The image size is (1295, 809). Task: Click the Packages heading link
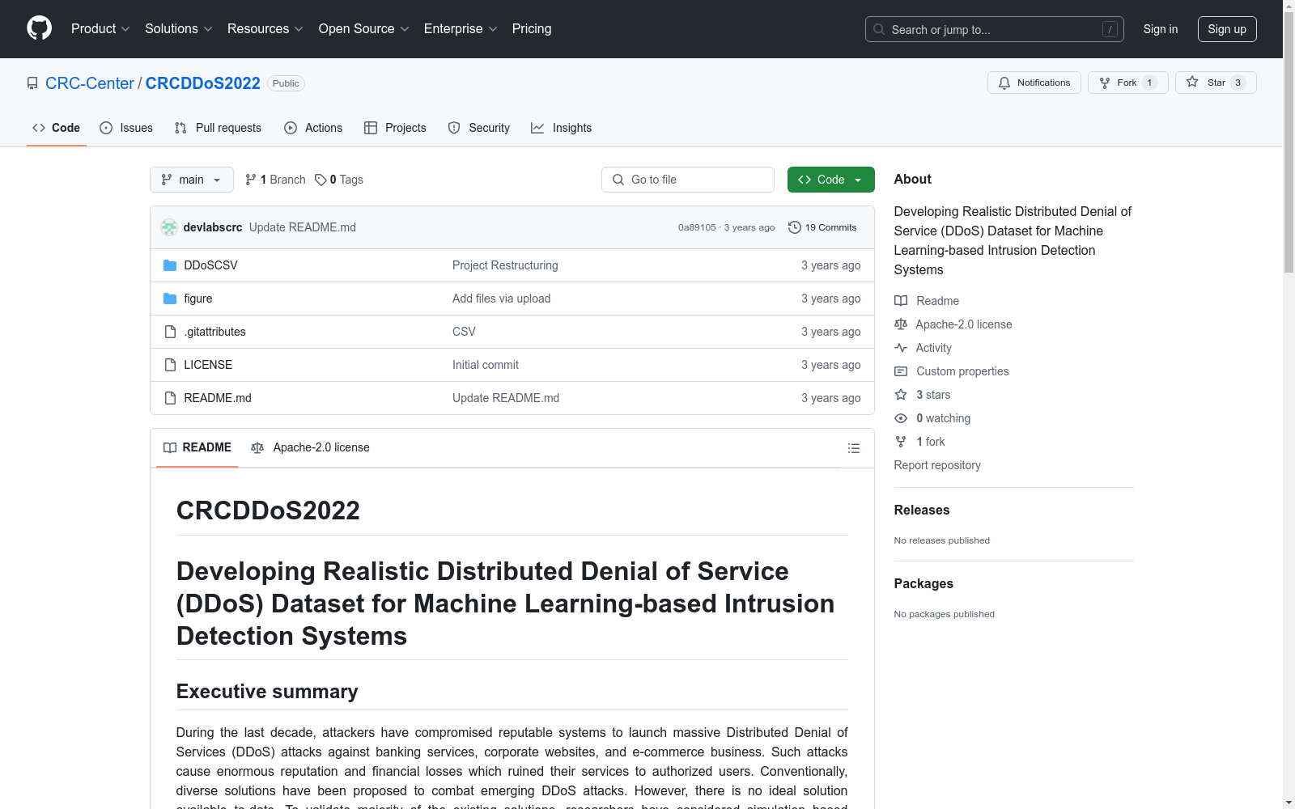point(923,583)
